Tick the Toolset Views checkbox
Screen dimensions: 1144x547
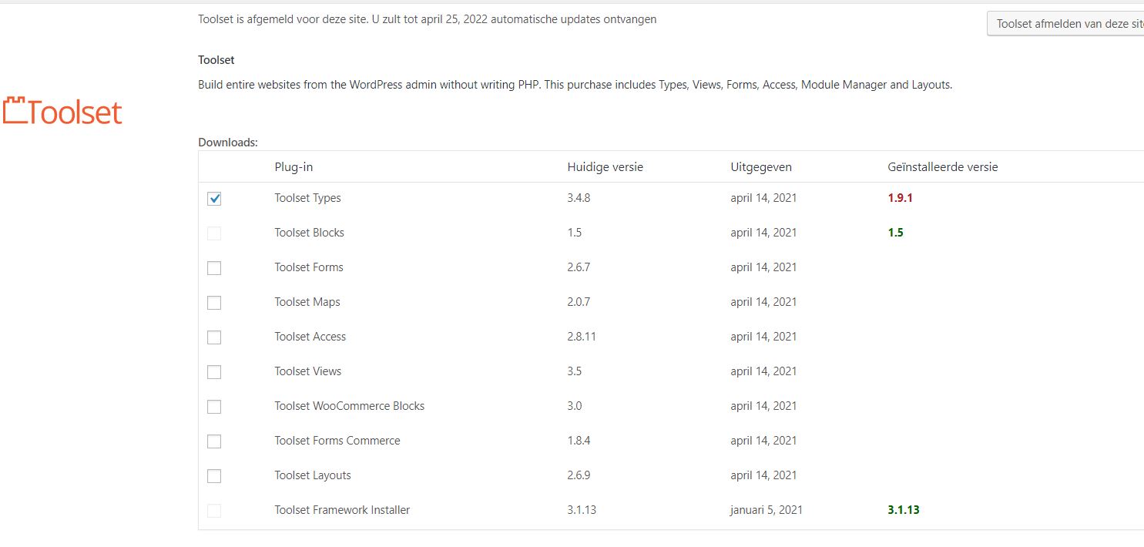pos(214,372)
